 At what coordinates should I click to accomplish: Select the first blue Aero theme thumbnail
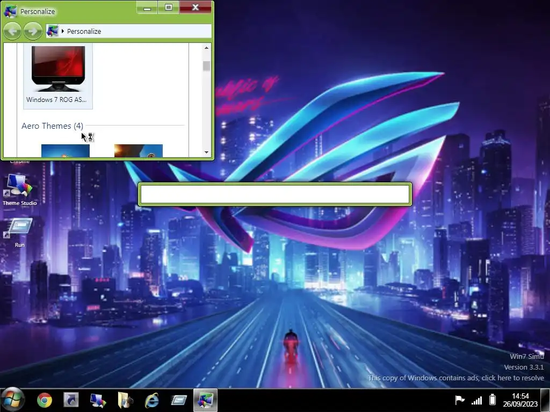(x=65, y=151)
